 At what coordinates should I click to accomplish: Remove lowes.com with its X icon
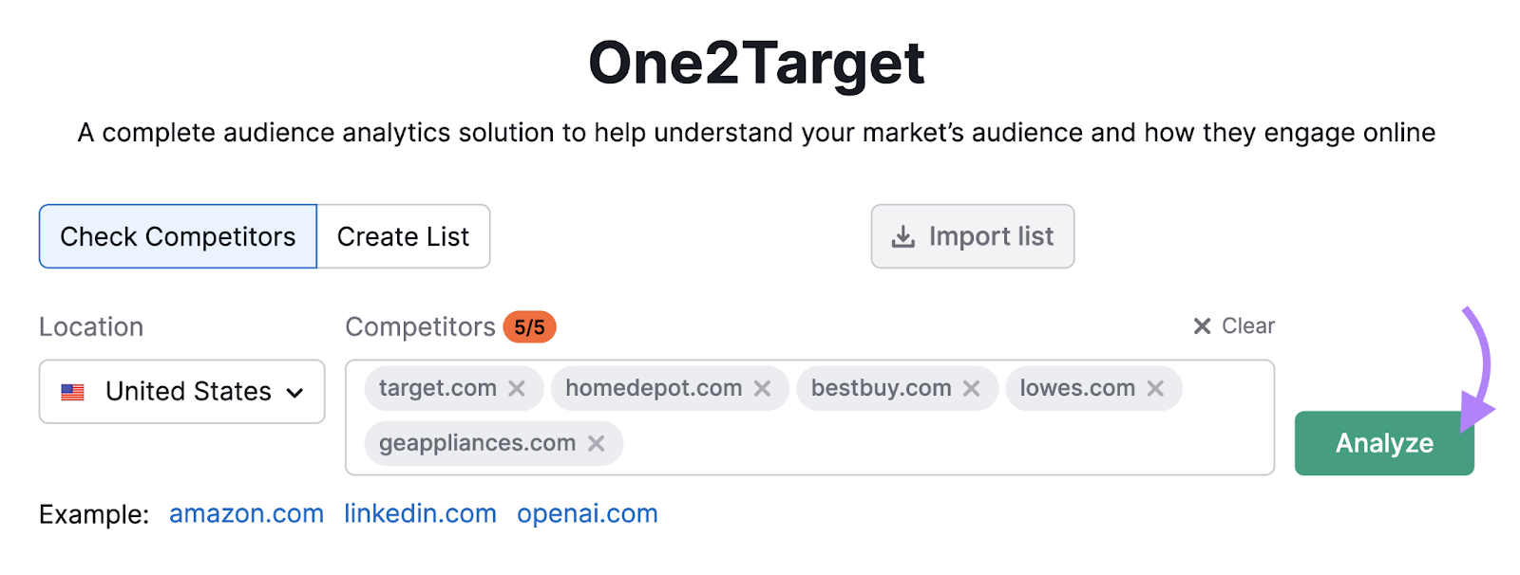point(1156,387)
